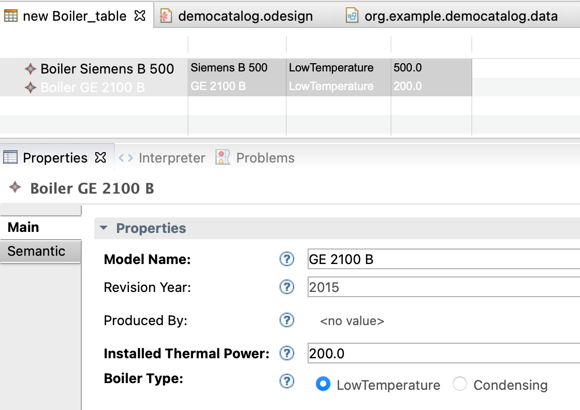Select the Condensing radio button

coord(460,384)
